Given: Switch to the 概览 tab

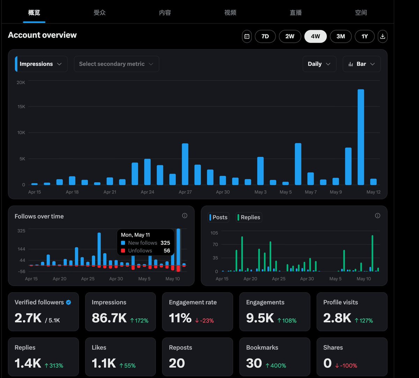Looking at the screenshot, I should [x=34, y=13].
